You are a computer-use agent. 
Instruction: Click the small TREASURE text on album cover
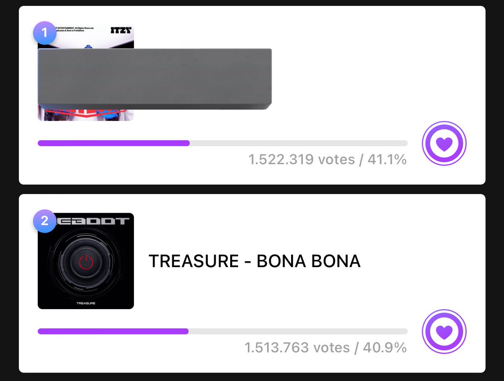(x=86, y=303)
